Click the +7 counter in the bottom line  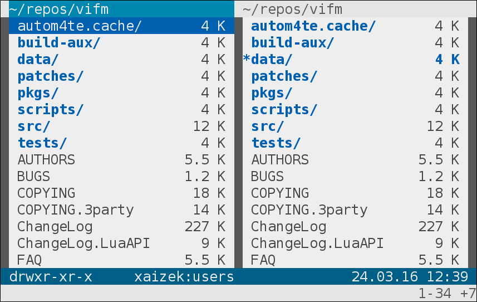click(x=468, y=294)
